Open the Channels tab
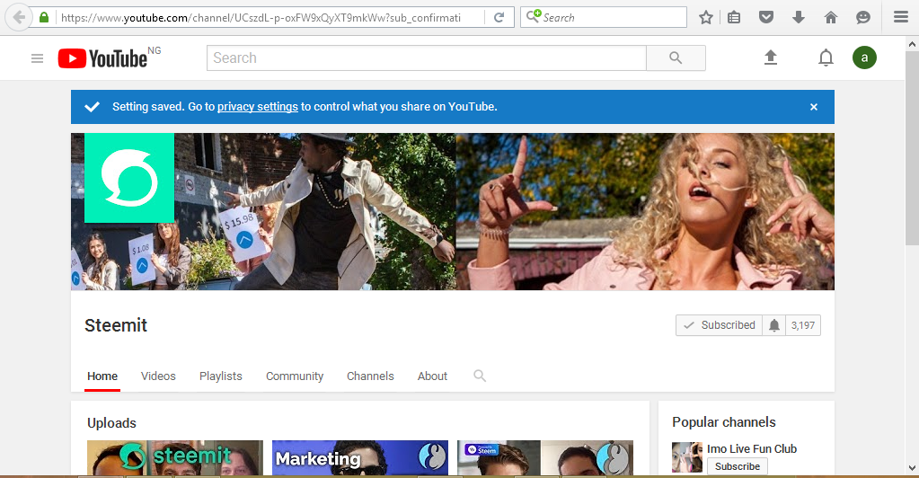 (370, 376)
